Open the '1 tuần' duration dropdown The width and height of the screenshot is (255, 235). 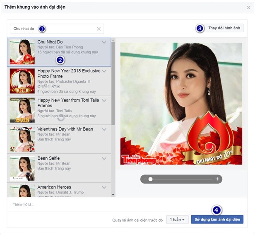[177, 220]
